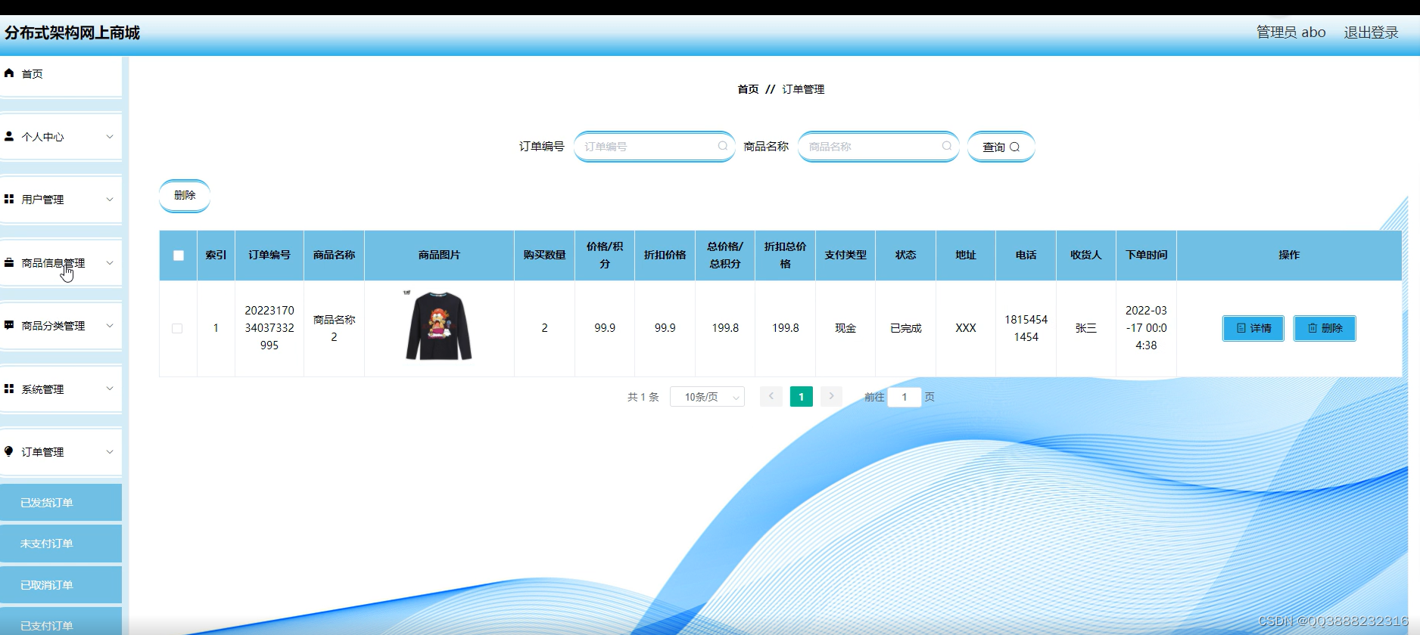
Task: Click the 首页 breadcrumb link
Action: click(748, 89)
